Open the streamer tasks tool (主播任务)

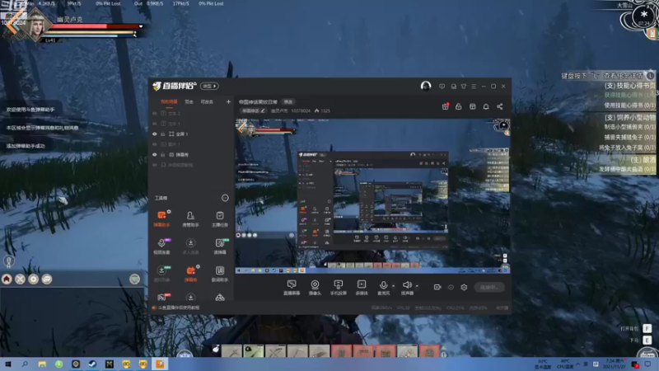pos(220,218)
